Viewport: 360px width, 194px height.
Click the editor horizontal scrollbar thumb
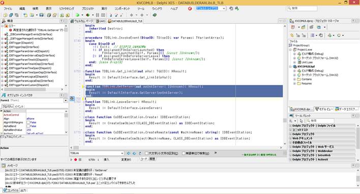[x=76, y=148]
